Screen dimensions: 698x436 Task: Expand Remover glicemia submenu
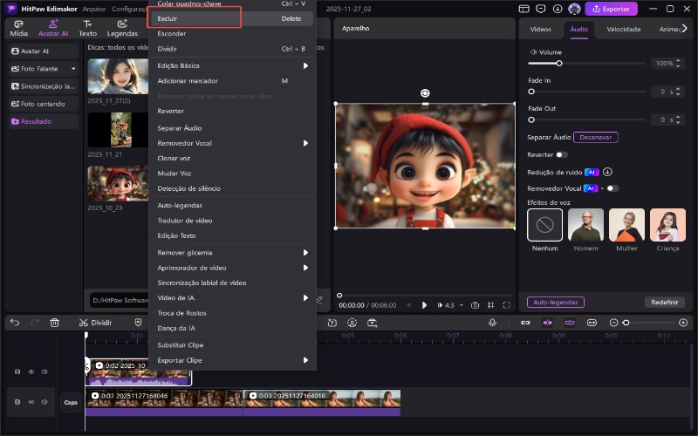point(305,253)
